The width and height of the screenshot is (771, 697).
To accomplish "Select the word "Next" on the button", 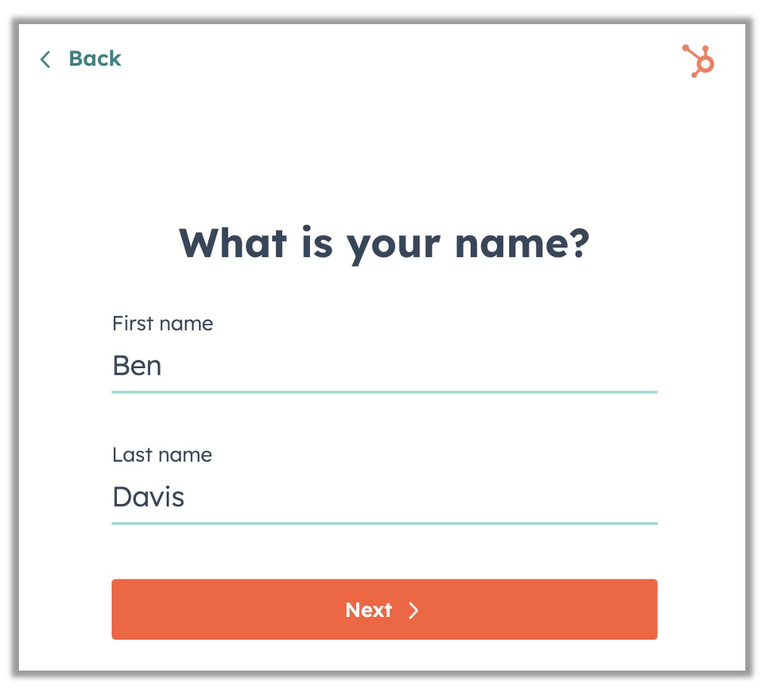I will tap(369, 610).
